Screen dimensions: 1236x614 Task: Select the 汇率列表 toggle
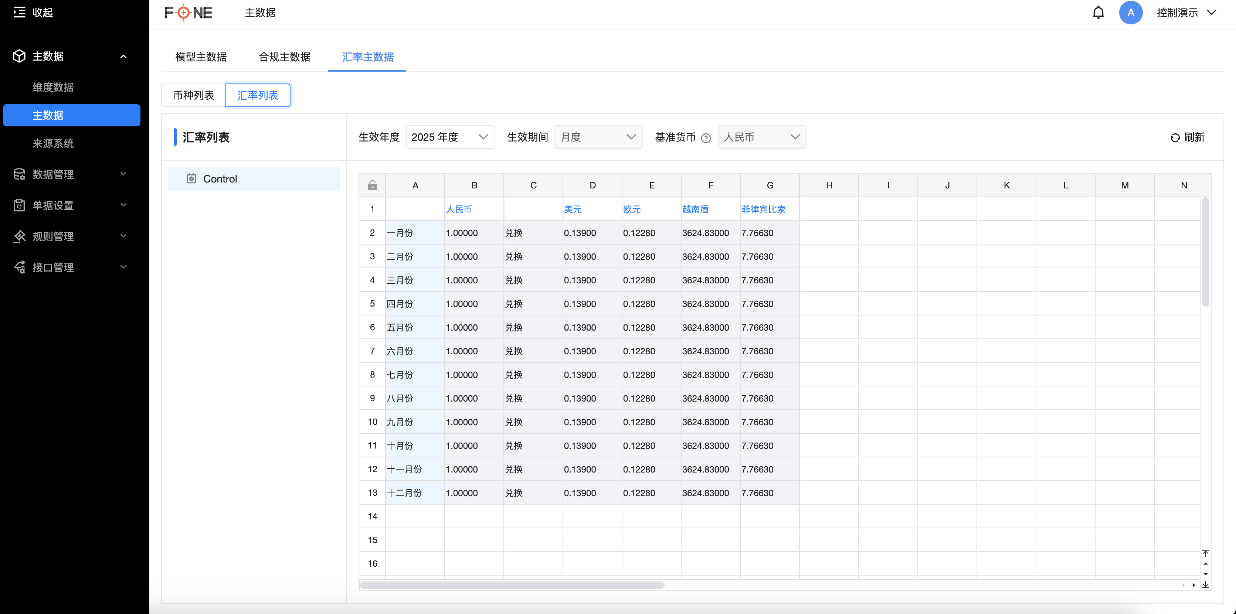click(258, 95)
